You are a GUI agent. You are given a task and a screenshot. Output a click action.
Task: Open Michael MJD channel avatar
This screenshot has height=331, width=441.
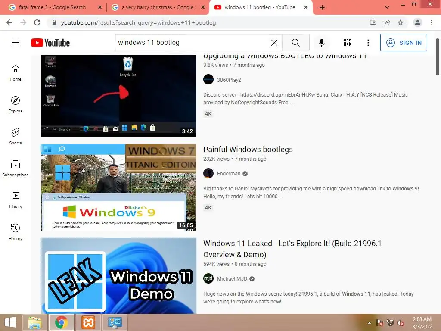[208, 279]
